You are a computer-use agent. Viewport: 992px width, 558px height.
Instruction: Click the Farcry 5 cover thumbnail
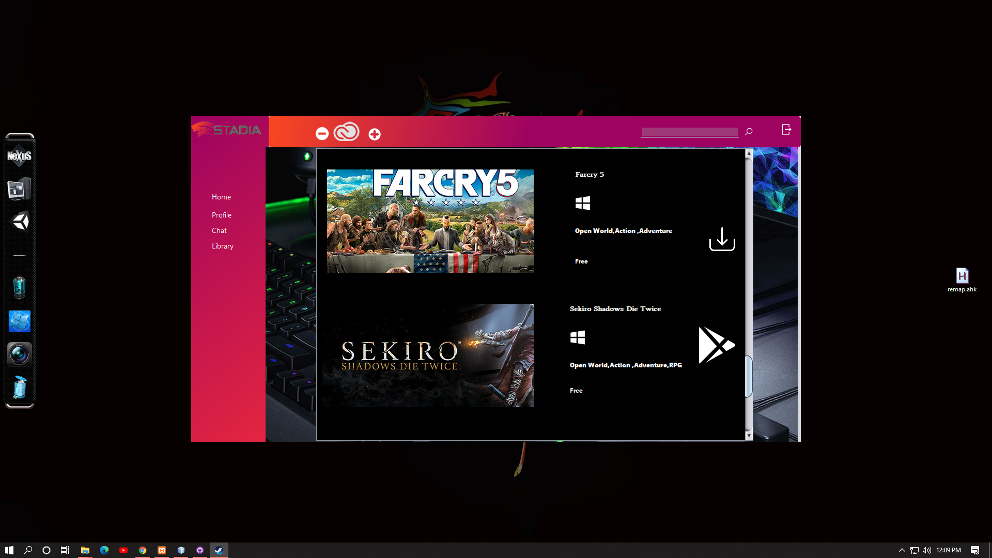[430, 221]
